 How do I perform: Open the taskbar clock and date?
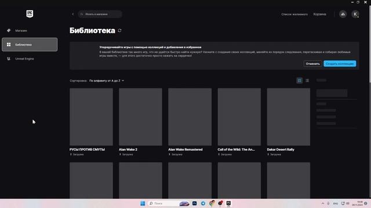[357, 203]
